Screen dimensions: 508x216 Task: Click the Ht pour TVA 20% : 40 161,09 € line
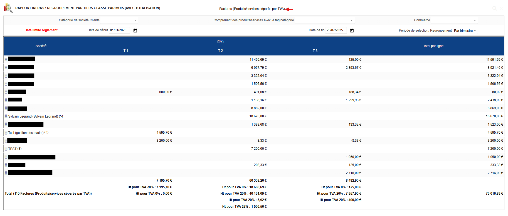(243, 194)
